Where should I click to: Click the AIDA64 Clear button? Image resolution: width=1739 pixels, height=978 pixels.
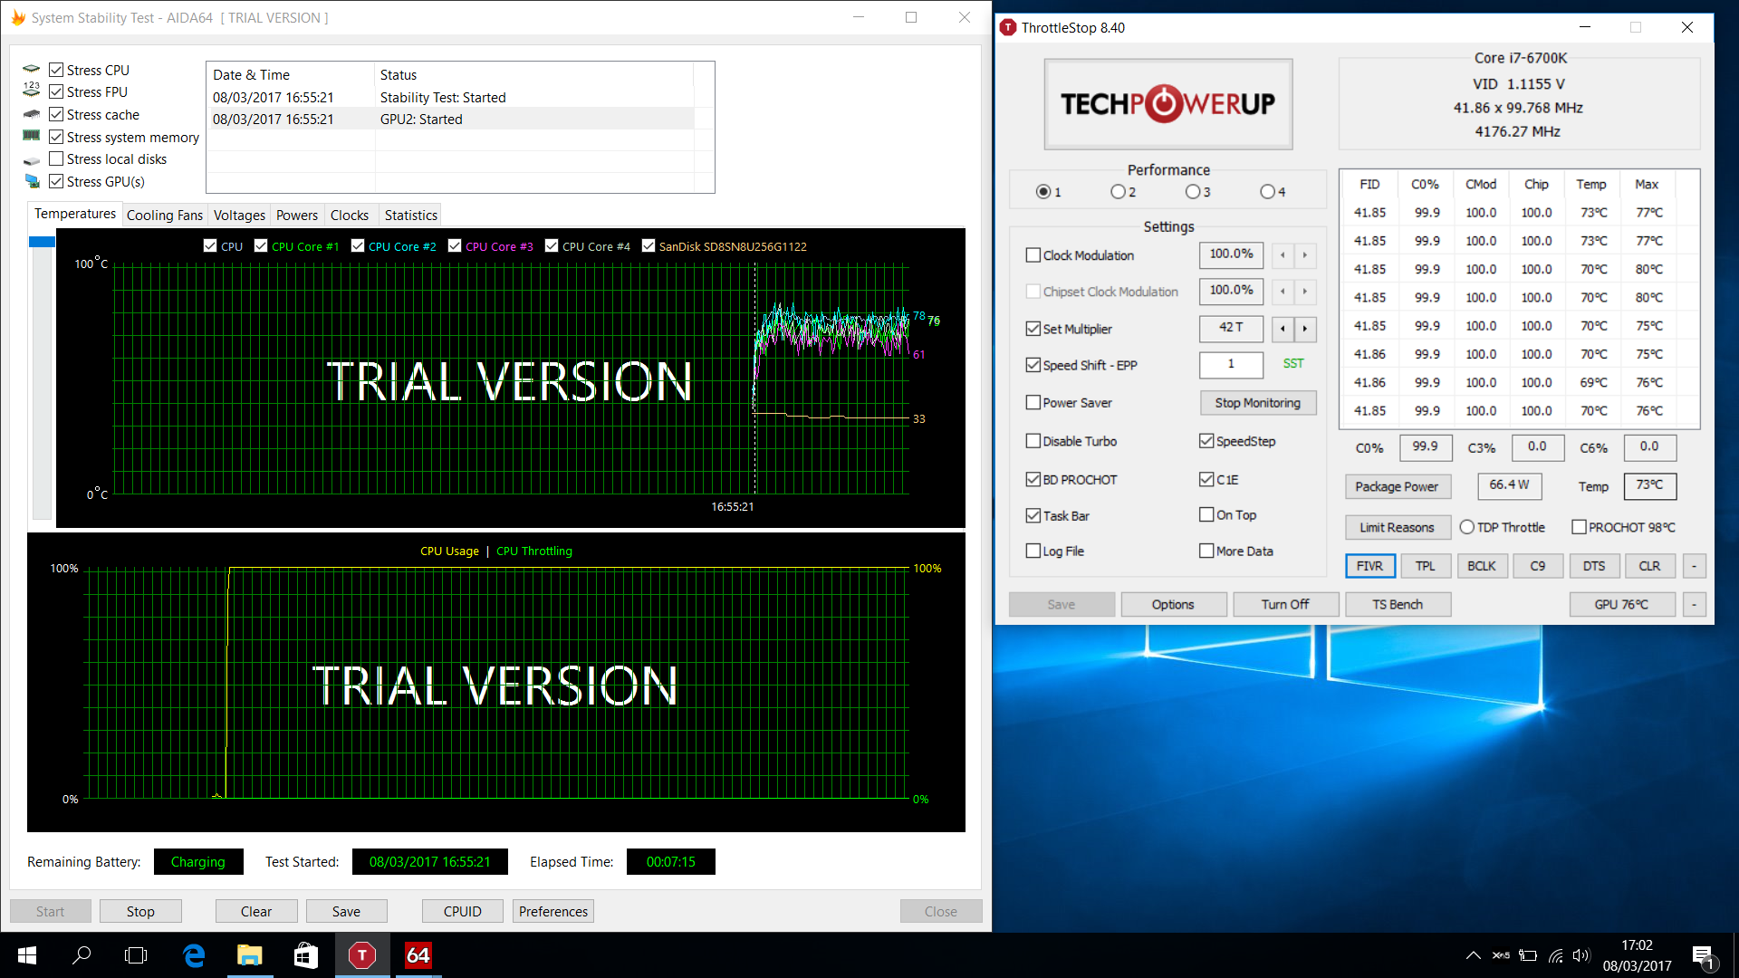(x=256, y=911)
